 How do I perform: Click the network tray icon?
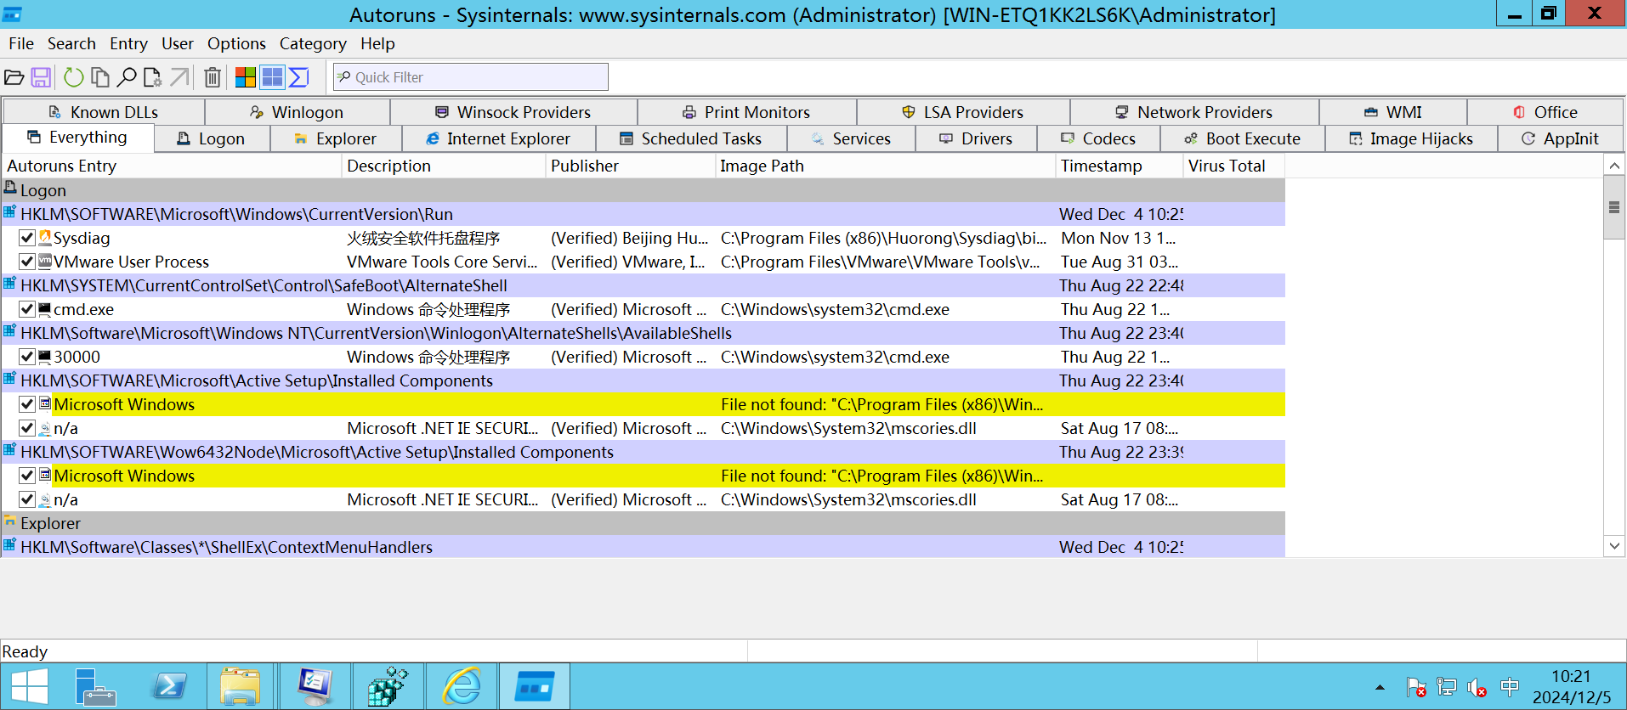[1446, 686]
